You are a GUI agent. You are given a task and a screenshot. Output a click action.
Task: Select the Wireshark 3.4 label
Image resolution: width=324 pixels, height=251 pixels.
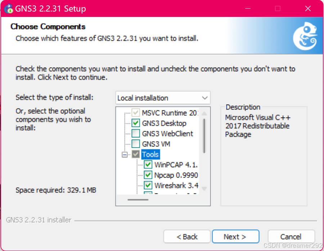[x=176, y=185]
